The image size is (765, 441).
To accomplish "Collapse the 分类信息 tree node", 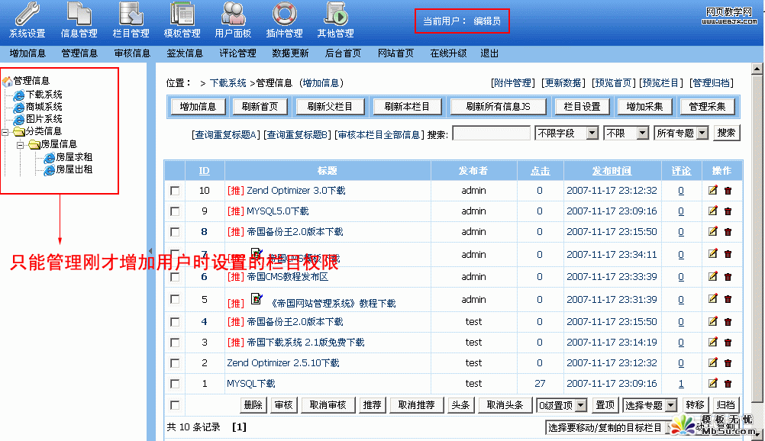I will [x=6, y=131].
